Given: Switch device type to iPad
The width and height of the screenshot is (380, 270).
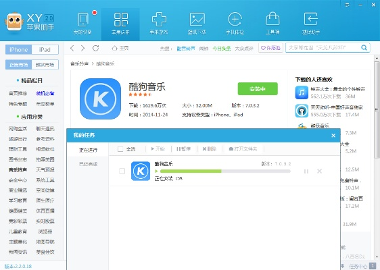Looking at the screenshot, I should 45,49.
